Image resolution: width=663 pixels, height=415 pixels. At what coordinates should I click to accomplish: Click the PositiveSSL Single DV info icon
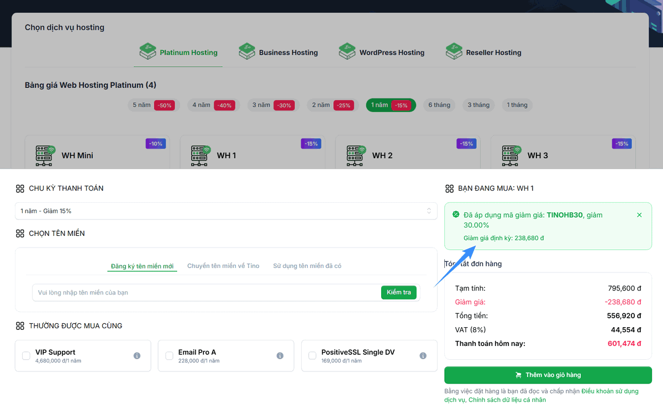[423, 356]
